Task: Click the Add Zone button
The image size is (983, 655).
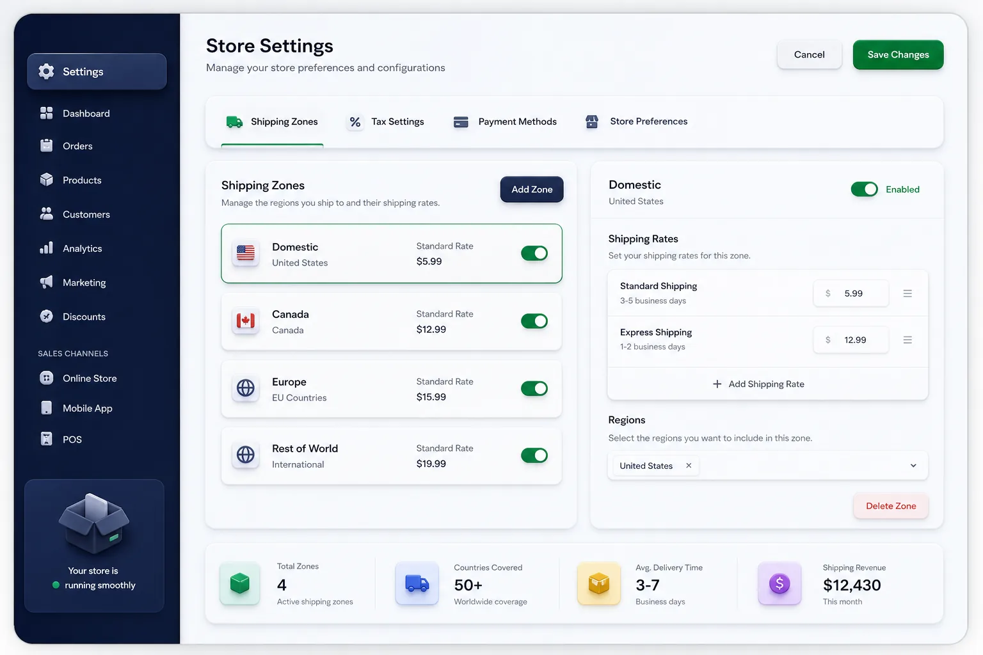Action: click(532, 189)
